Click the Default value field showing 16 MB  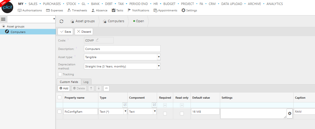tap(205, 111)
